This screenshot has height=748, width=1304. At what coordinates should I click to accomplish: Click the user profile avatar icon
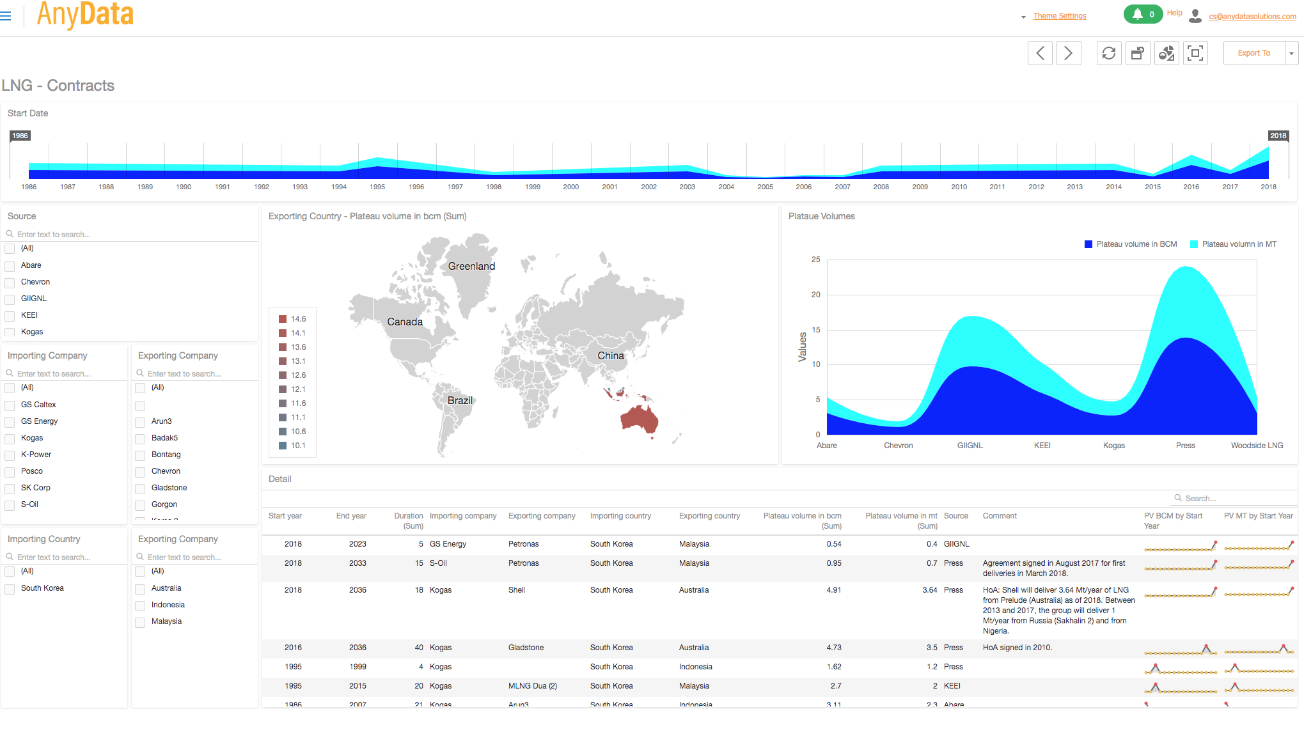[x=1195, y=16]
